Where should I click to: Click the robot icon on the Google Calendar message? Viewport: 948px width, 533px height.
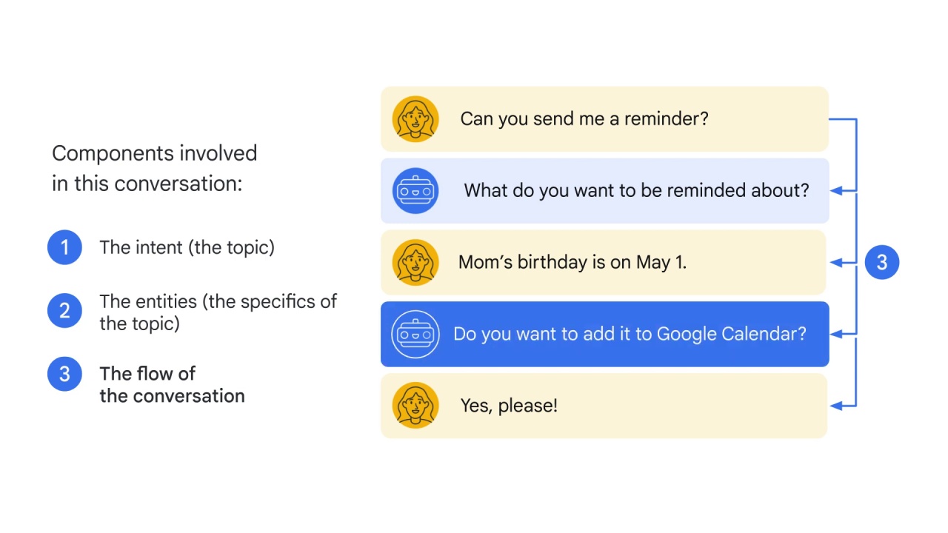point(415,335)
